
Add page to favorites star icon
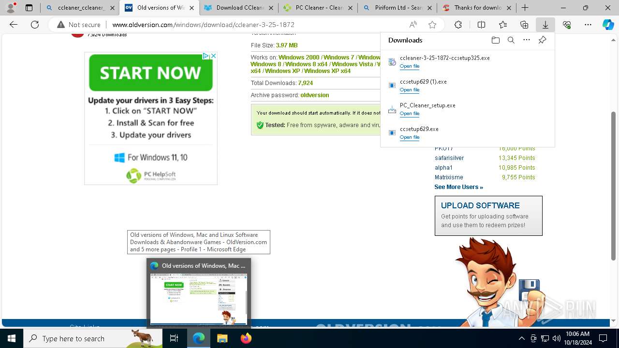(x=432, y=25)
